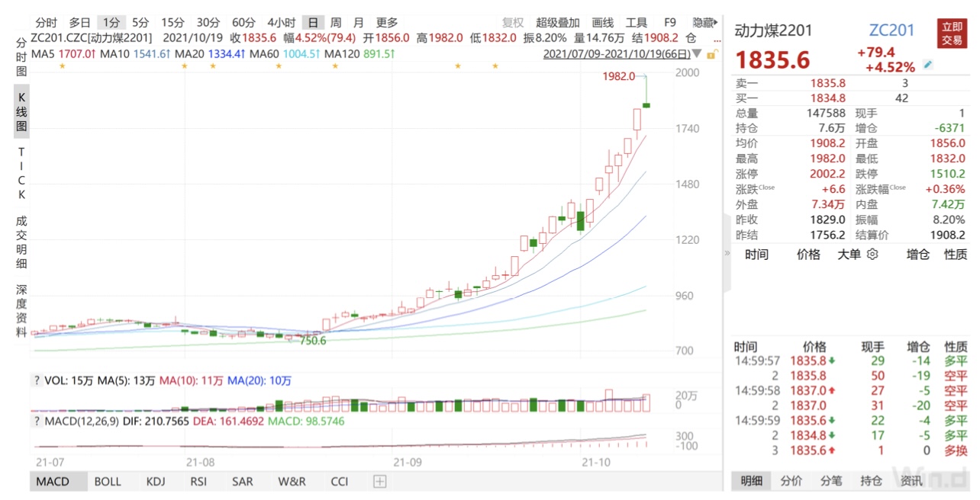Click the lock icon beside date range
The image size is (980, 500).
pos(711,54)
